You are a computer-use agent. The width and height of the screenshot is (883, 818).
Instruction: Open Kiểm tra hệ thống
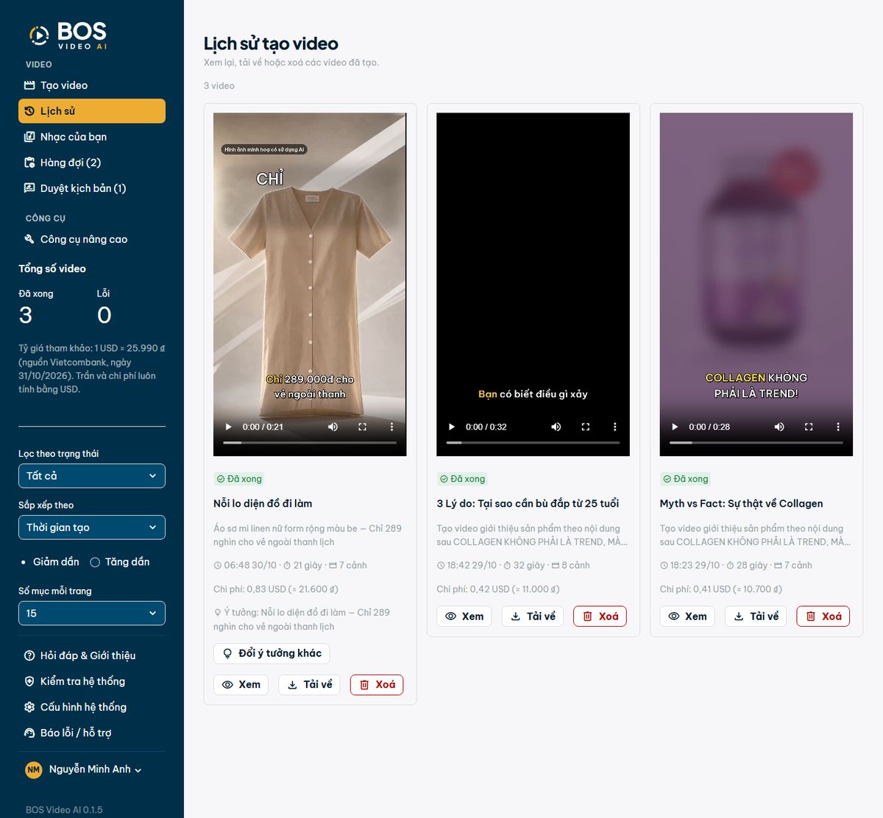click(x=92, y=681)
